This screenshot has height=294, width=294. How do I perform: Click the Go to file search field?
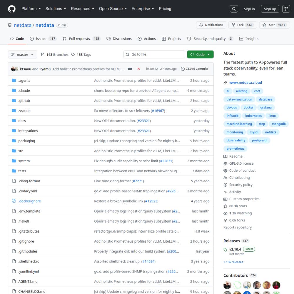point(154,54)
